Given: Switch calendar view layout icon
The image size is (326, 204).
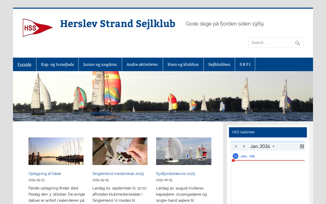Looking at the screenshot, I should tap(302, 146).
